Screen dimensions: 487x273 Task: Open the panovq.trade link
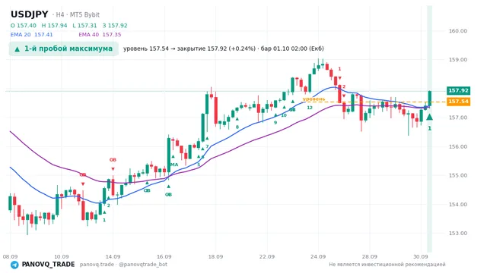97,265
